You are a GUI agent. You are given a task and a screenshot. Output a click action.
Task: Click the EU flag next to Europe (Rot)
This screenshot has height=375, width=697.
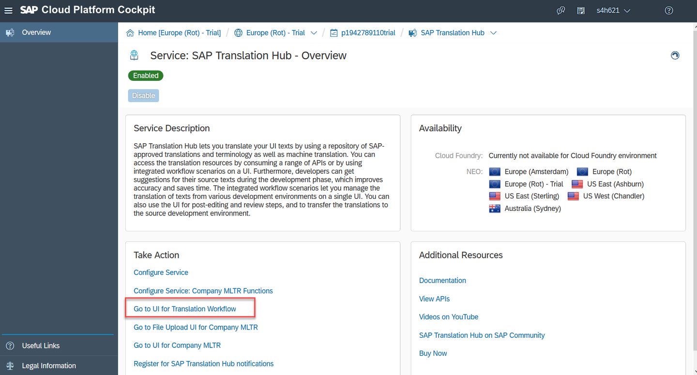click(582, 172)
